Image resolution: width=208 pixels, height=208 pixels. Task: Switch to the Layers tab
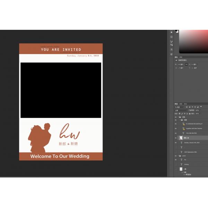coord(176,104)
